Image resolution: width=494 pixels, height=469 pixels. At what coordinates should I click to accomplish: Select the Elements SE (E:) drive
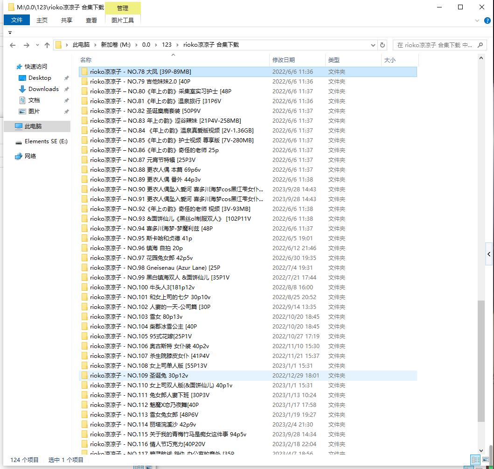[46, 141]
